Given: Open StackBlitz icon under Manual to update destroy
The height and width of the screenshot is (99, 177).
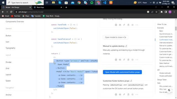Looking at the screenshot, I should coord(124,60).
